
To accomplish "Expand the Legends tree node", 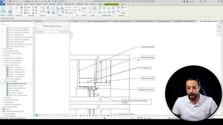I will coord(1,109).
